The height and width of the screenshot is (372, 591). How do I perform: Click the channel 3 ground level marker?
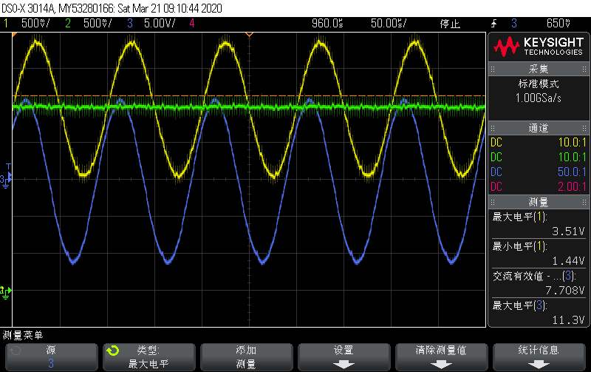[x=4, y=182]
